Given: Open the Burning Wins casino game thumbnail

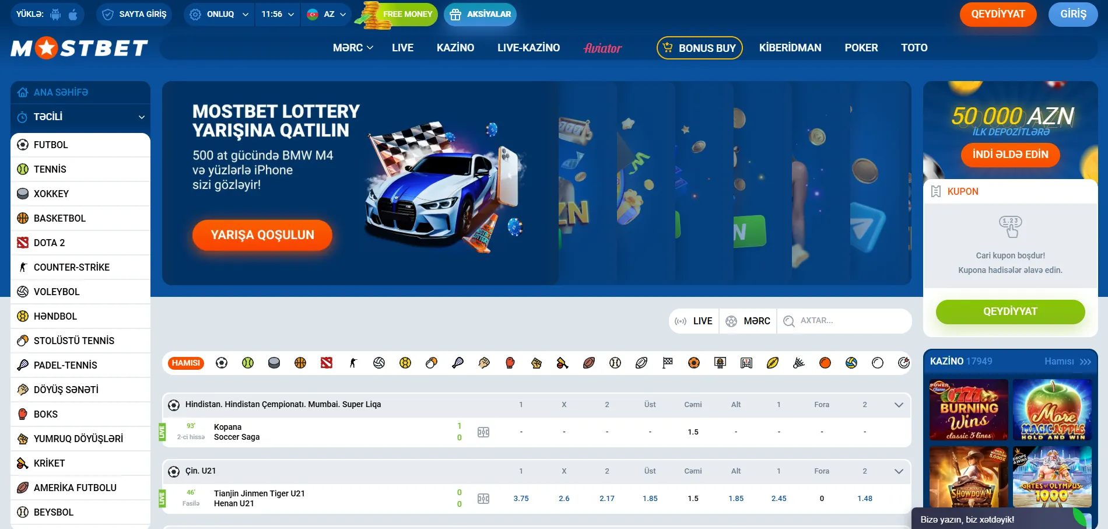Looking at the screenshot, I should tap(969, 409).
